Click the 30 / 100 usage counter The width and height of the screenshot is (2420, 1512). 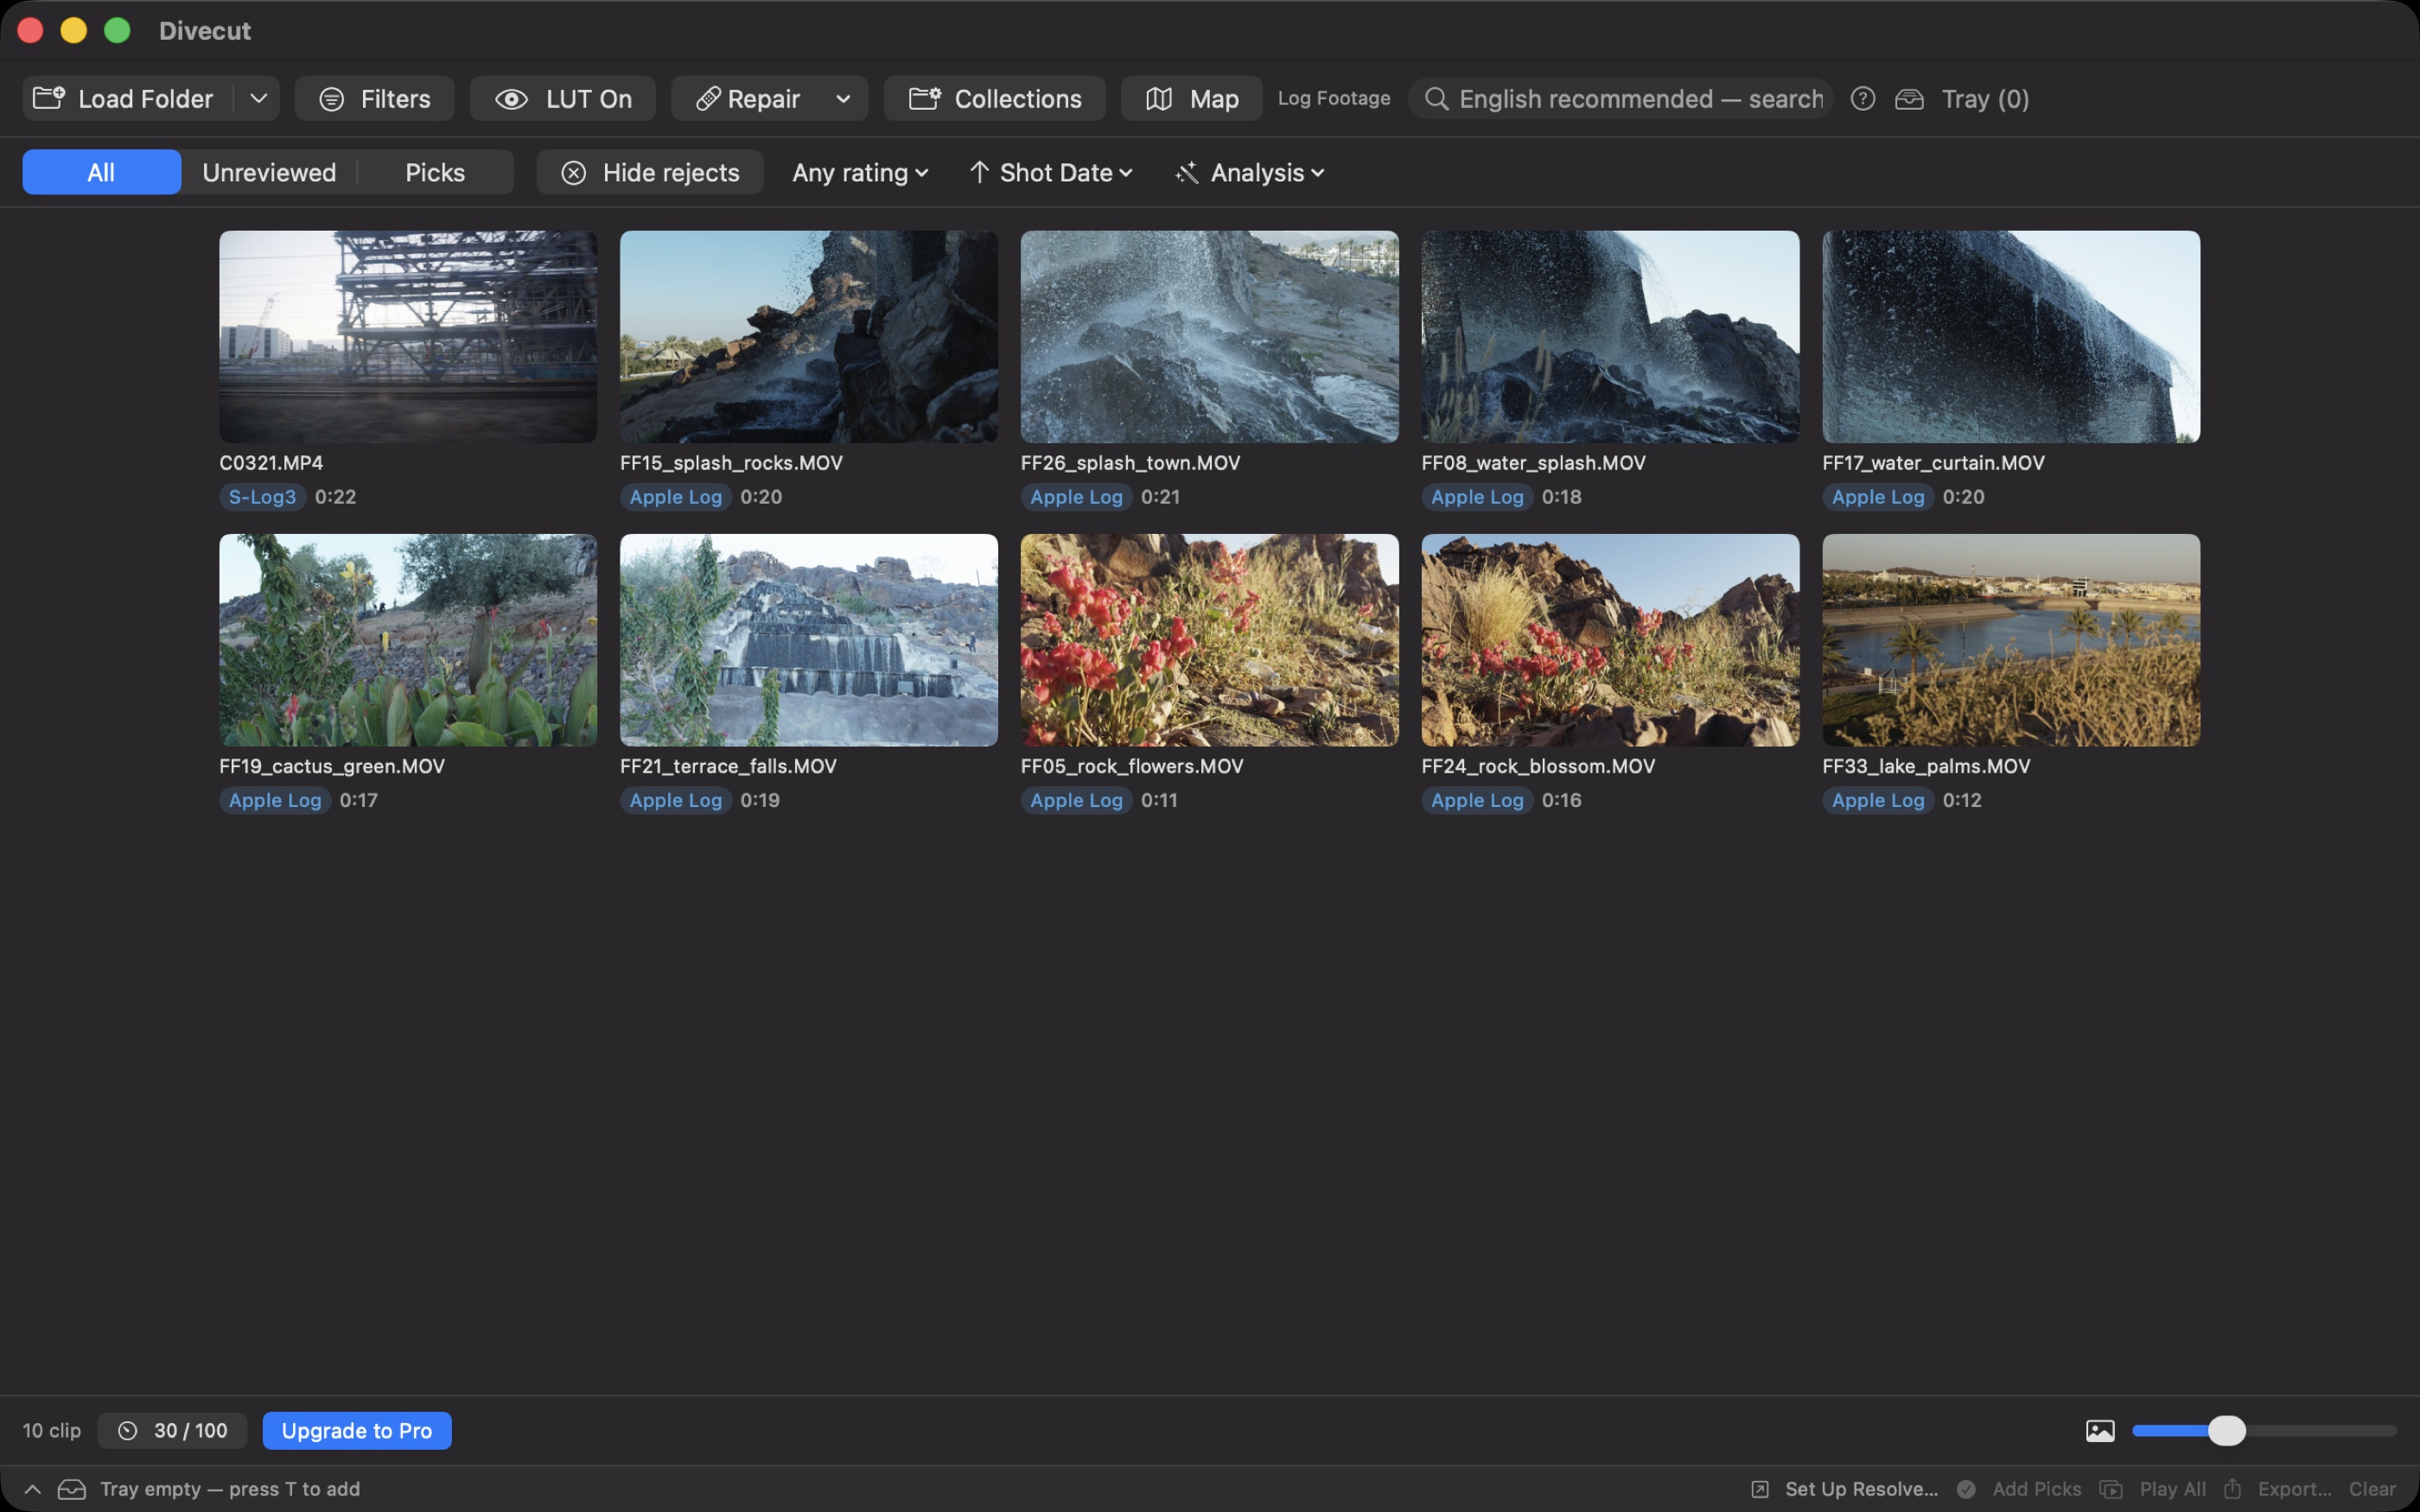172,1430
